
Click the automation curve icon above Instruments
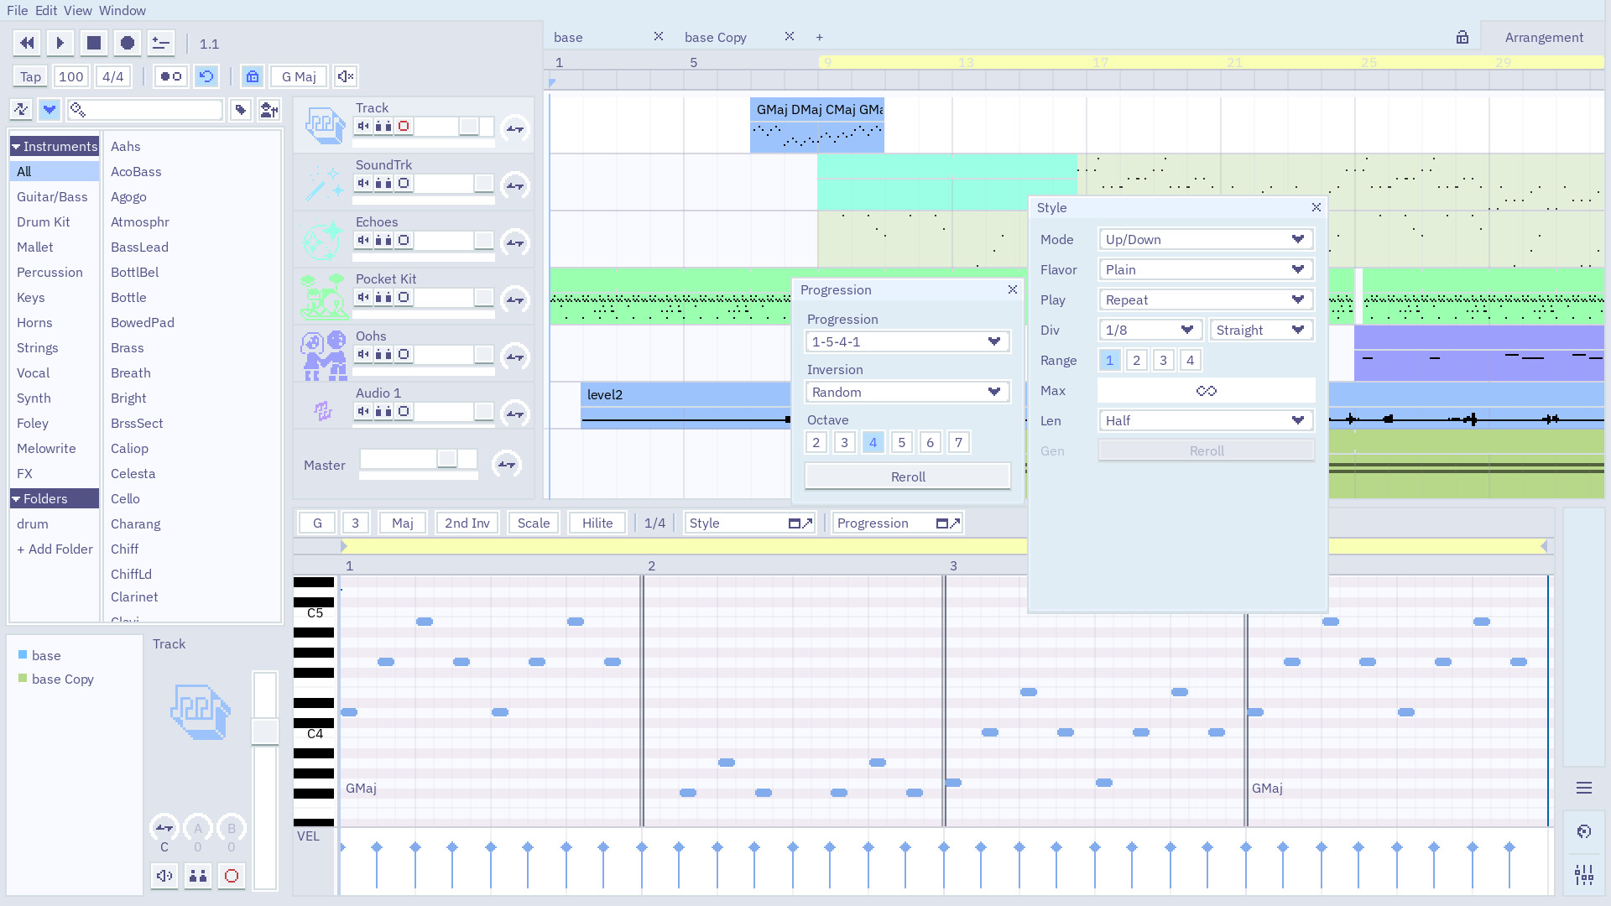coord(21,109)
